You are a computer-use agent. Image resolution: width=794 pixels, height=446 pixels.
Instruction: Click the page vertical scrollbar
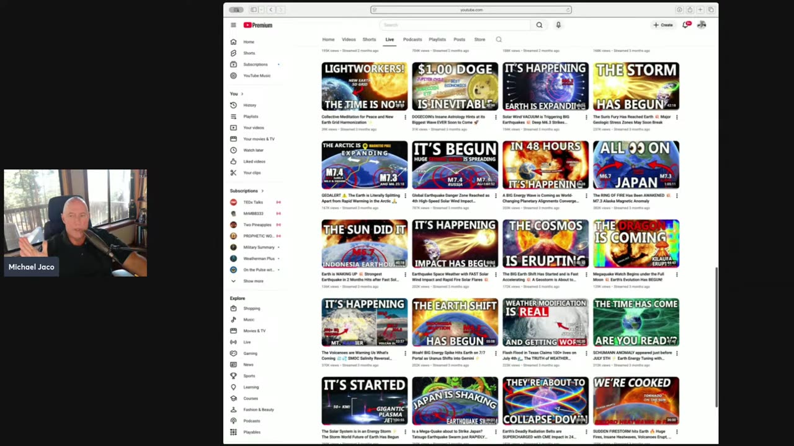pyautogui.click(x=716, y=337)
